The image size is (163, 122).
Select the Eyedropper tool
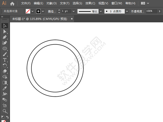tap(5, 88)
